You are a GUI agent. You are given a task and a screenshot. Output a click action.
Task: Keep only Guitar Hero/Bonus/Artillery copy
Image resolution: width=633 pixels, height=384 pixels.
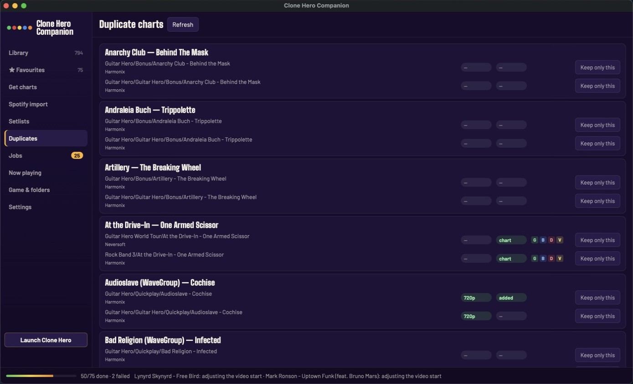(597, 182)
